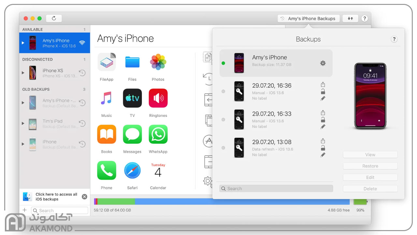This screenshot has width=417, height=235.
Task: Open the FileApp app icon
Action: point(107,62)
